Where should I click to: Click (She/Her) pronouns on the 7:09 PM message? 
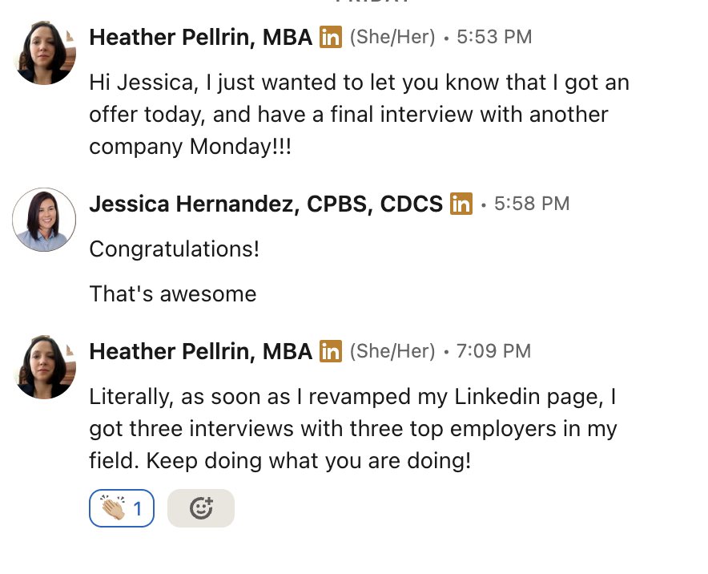392,351
